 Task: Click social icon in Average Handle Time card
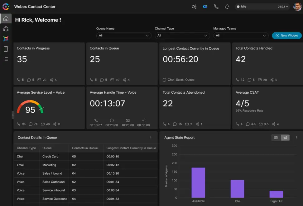coord(144,120)
